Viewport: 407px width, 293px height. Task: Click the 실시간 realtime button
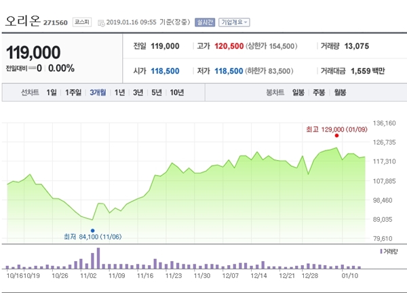[x=205, y=22]
